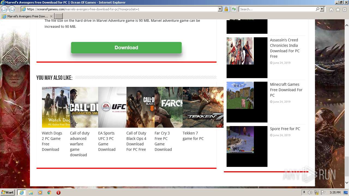
Task: Open the Minecraft sidebar thumbnail
Action: pos(247,102)
